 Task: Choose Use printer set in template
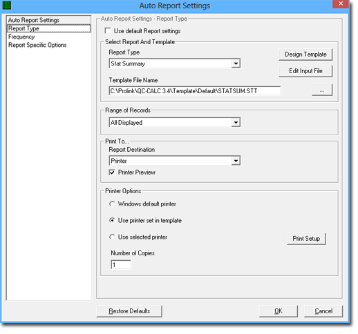[112, 220]
